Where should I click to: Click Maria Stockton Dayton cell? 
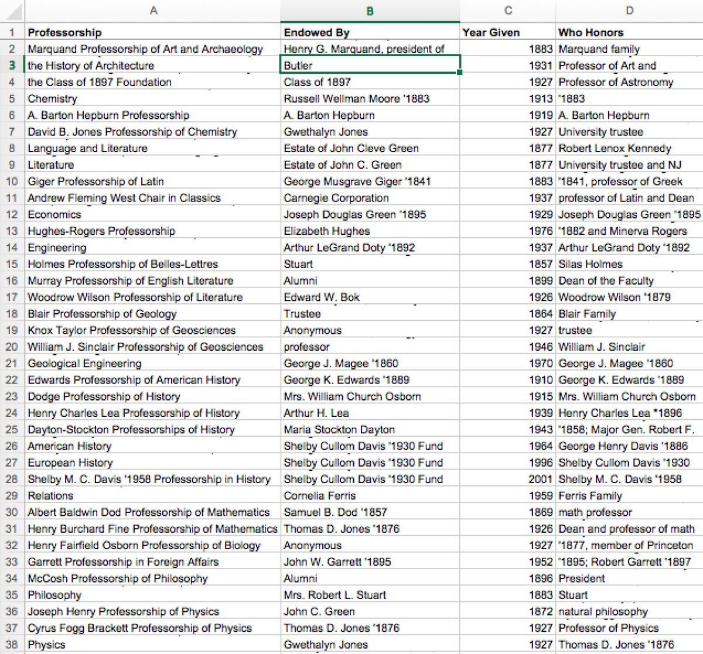(370, 429)
